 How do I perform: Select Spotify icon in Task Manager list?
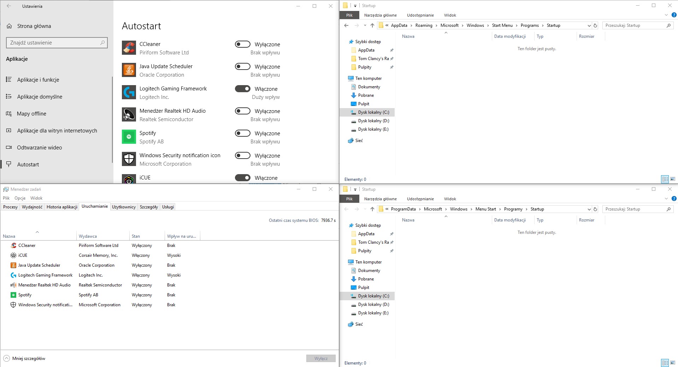pyautogui.click(x=13, y=295)
